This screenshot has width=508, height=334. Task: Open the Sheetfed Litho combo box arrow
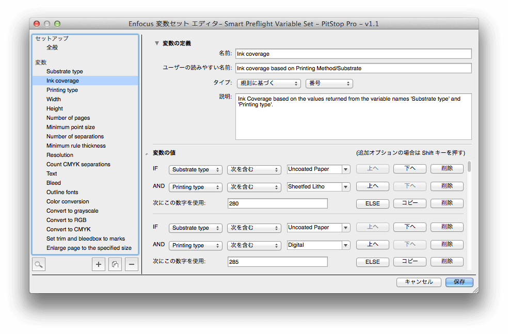click(x=345, y=187)
